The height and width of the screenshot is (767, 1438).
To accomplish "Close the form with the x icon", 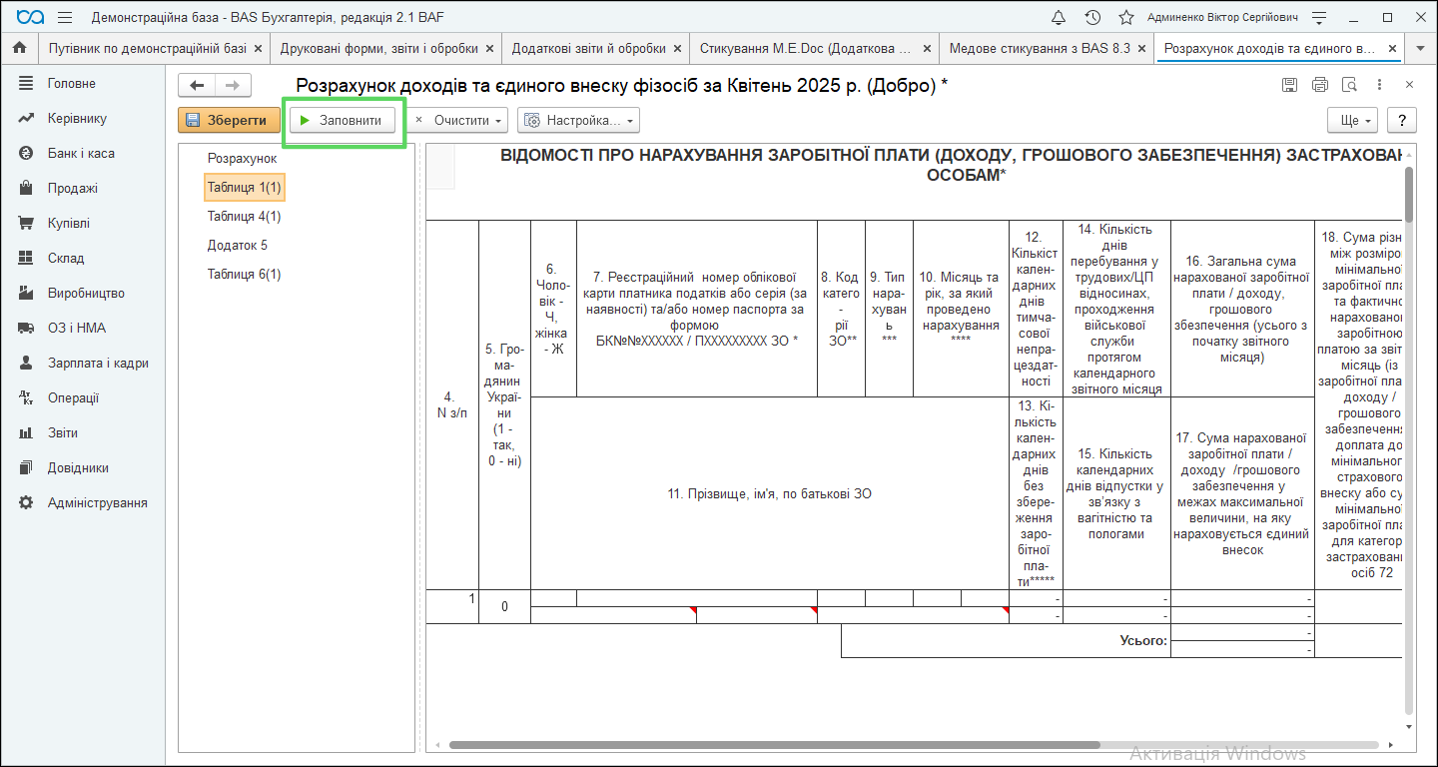I will click(x=1409, y=85).
